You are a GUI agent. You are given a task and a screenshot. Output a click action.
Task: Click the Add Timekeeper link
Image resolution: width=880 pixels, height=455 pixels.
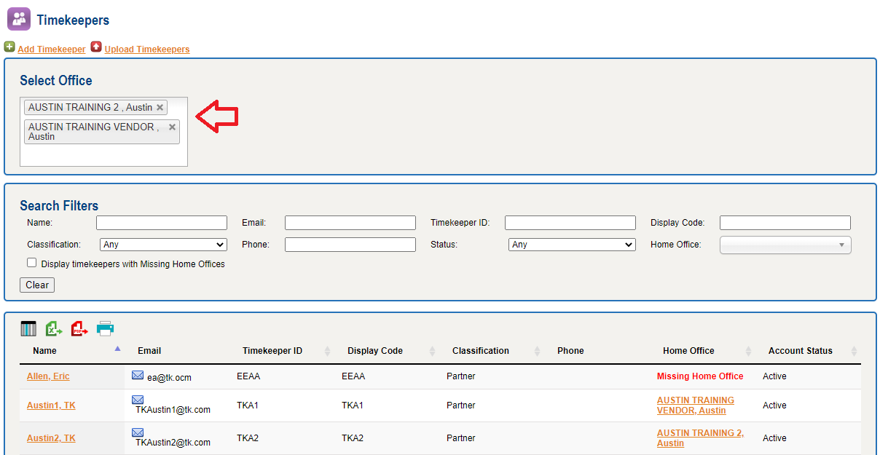click(x=51, y=50)
